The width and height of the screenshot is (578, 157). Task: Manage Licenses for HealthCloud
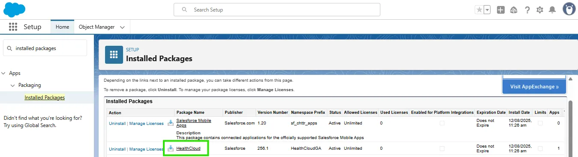[x=146, y=149]
